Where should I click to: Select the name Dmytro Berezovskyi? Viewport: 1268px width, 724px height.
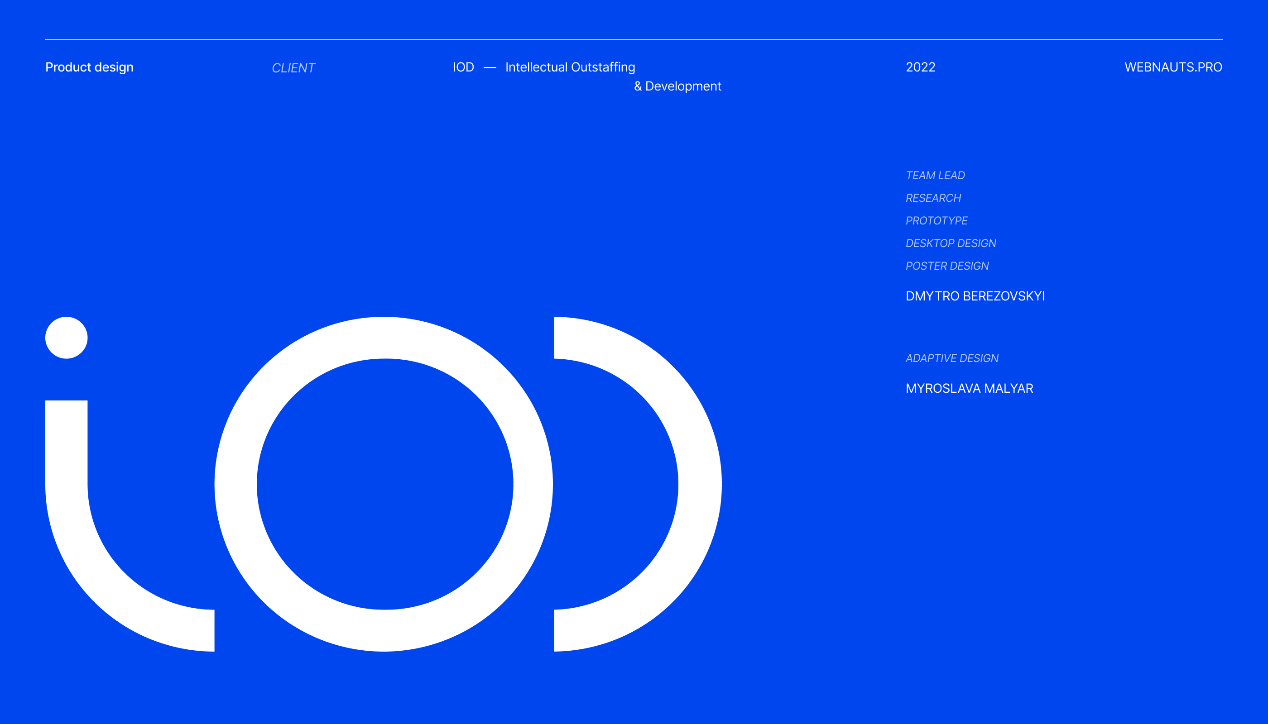(x=975, y=296)
